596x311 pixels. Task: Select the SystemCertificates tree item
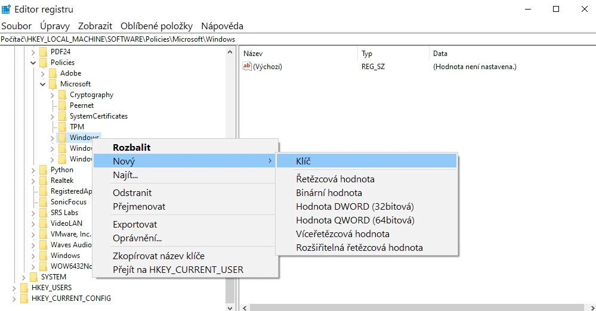(x=98, y=116)
